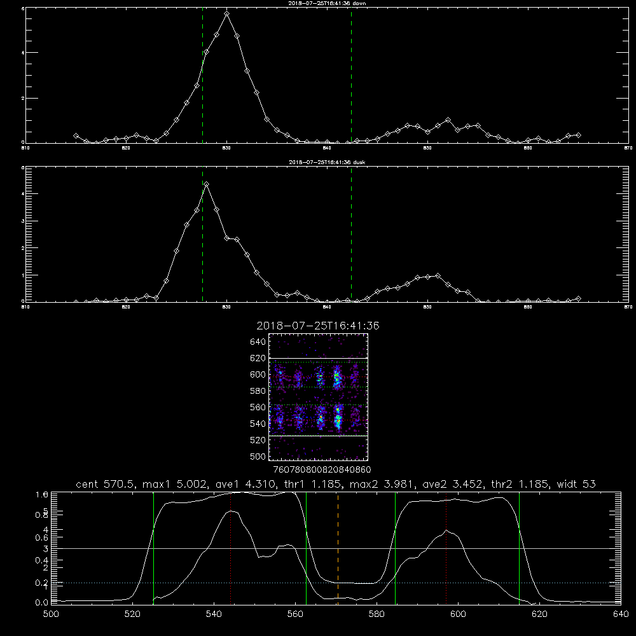Click the red dotted line near 597 in the bottom plot
This screenshot has width=636, height=636.
[x=446, y=548]
